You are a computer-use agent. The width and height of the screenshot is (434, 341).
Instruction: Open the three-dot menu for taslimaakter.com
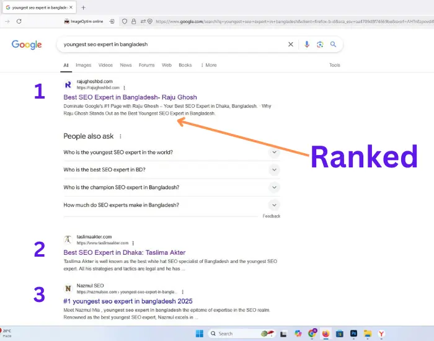pos(133,243)
